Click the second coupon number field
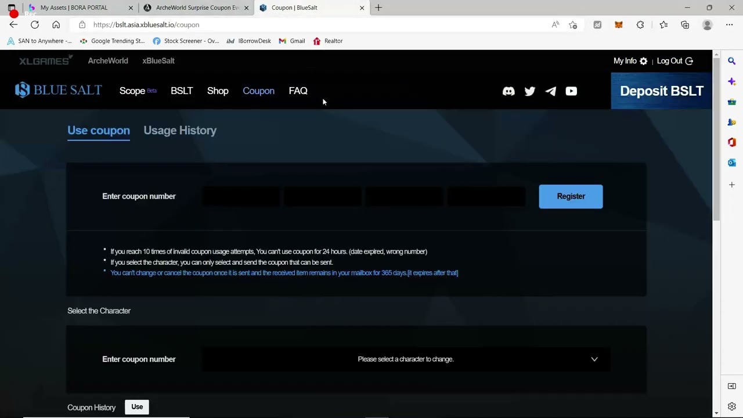 click(323, 196)
